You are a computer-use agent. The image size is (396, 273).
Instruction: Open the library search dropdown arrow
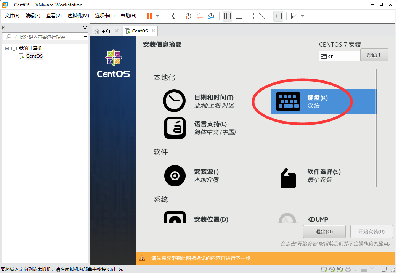(x=85, y=37)
